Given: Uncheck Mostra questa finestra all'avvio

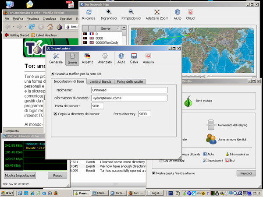Looking at the screenshot, I should coord(153,173).
